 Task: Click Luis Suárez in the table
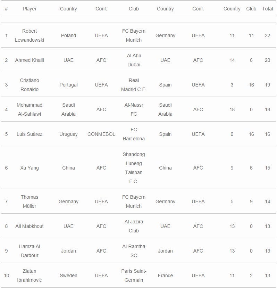30,134
